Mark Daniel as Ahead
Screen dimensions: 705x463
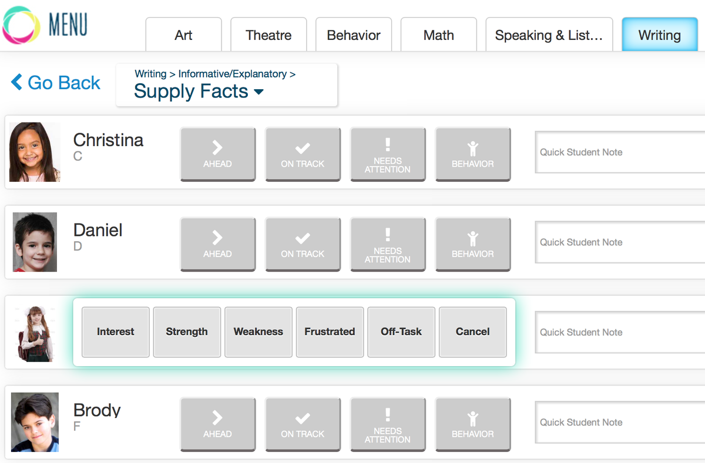[x=217, y=244]
